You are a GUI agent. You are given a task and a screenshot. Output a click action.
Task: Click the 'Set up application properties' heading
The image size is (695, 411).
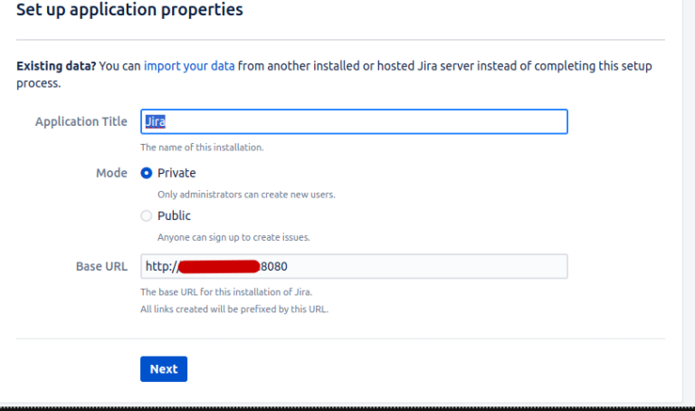[130, 9]
